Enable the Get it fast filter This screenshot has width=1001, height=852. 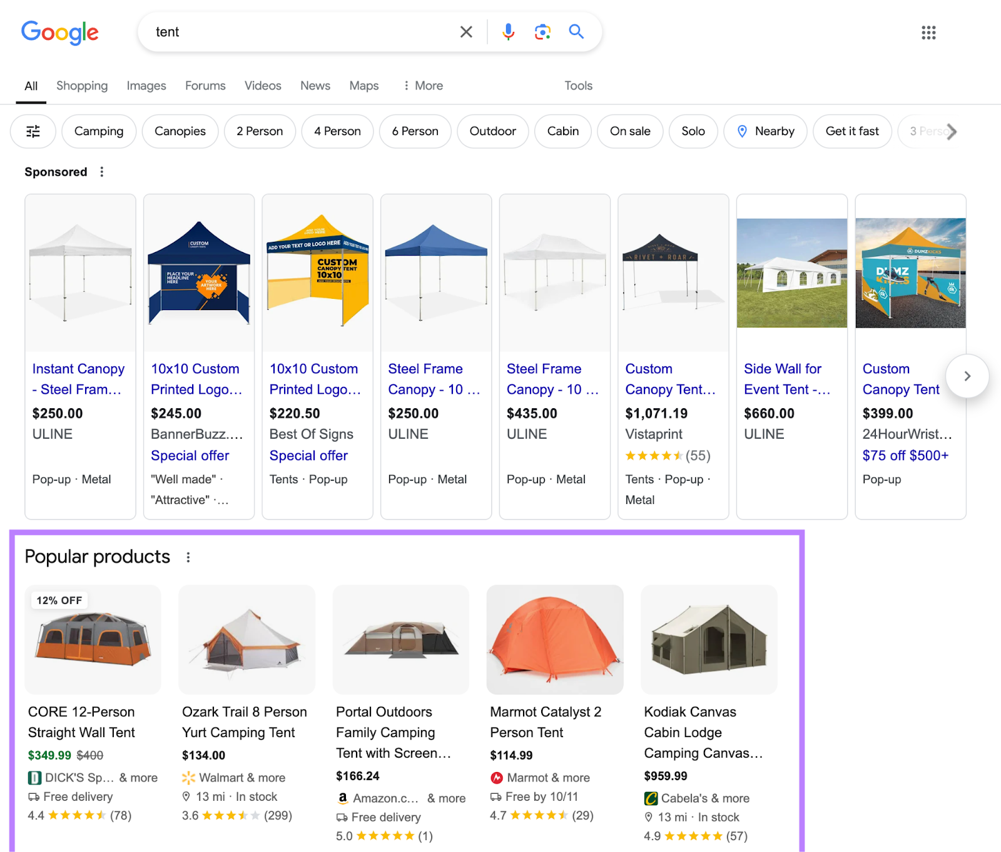click(852, 131)
